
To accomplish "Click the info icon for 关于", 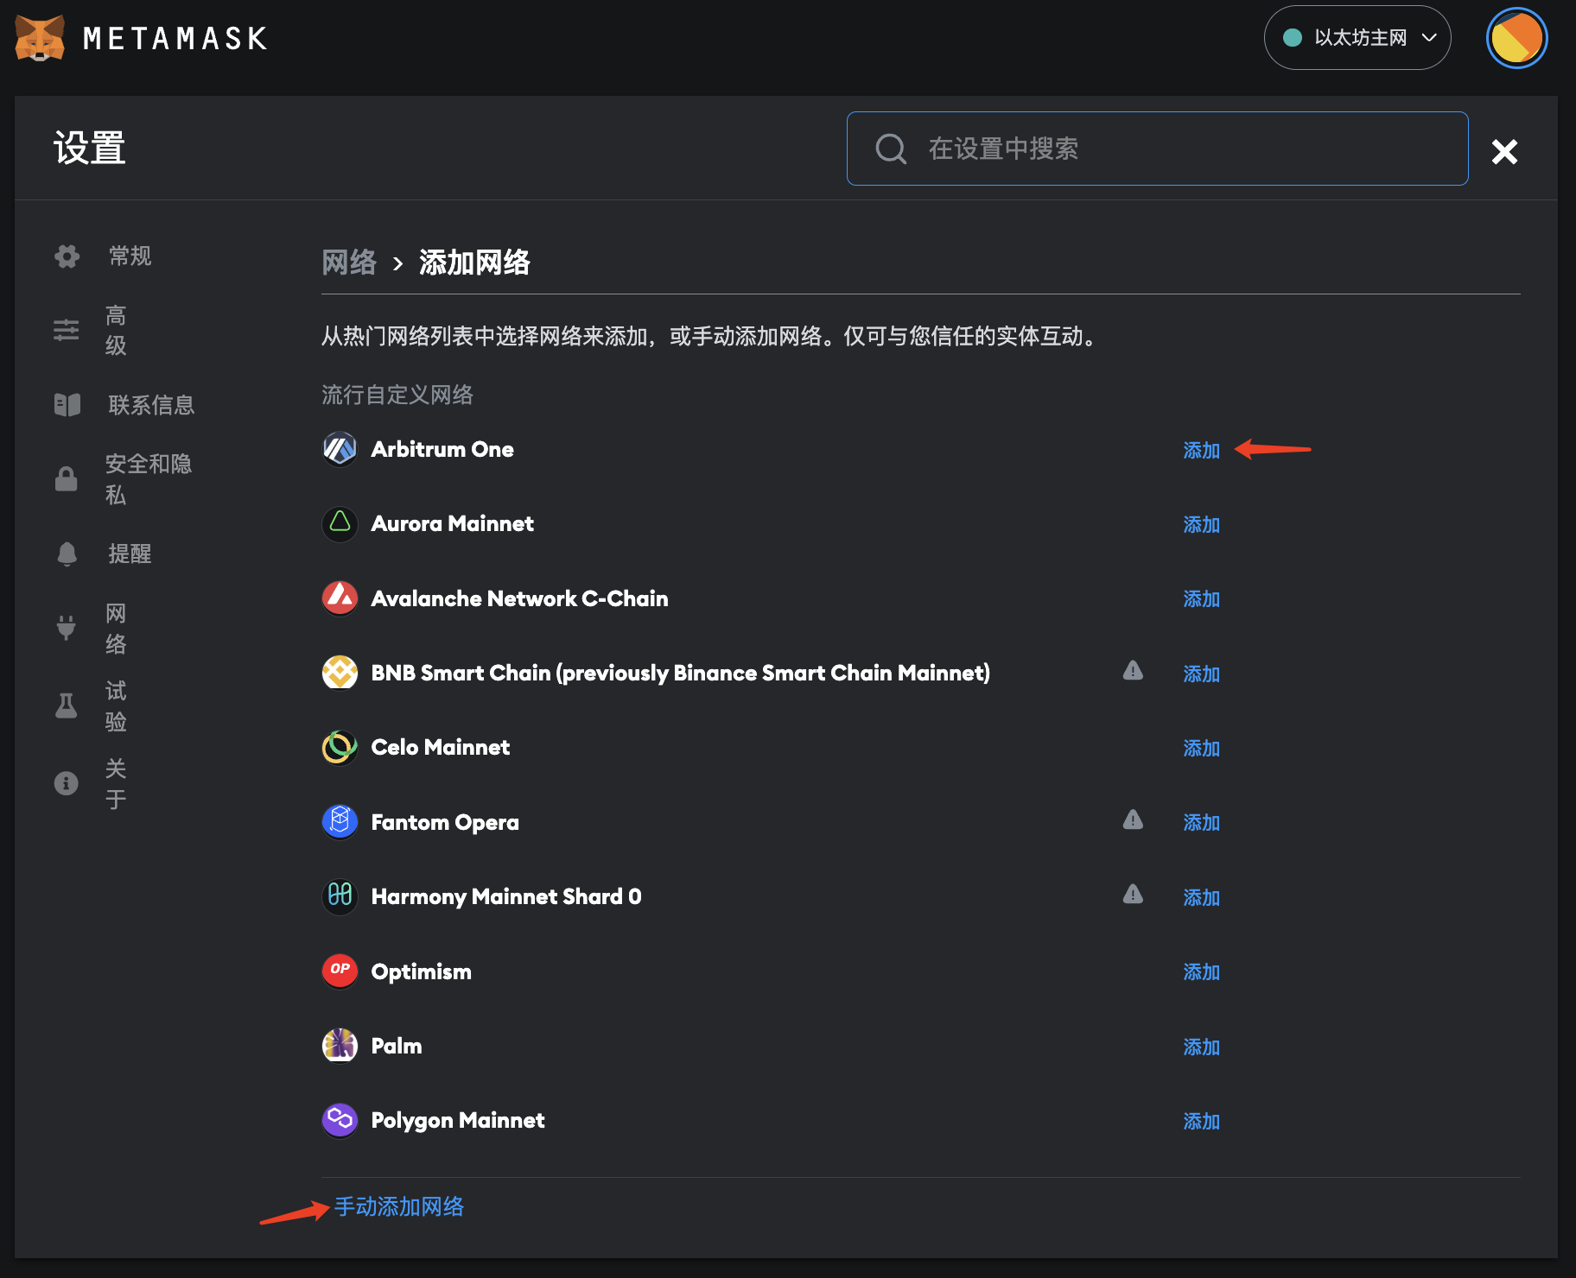I will (x=67, y=783).
